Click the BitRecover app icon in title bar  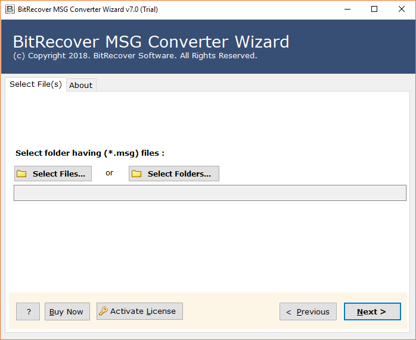[x=10, y=10]
